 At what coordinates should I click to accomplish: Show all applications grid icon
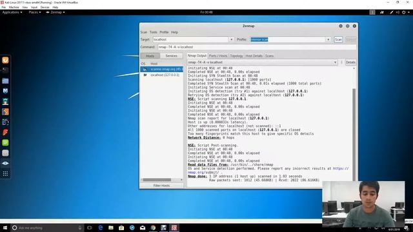click(x=5, y=173)
